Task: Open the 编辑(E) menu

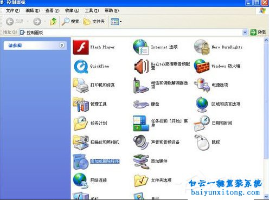Action: [x=33, y=11]
